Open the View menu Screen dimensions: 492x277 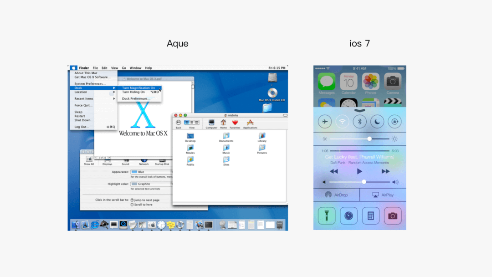coord(114,68)
